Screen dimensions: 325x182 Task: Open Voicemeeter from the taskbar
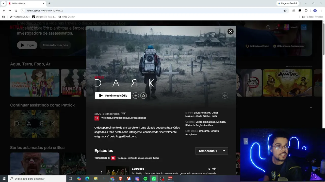[x=170, y=179]
